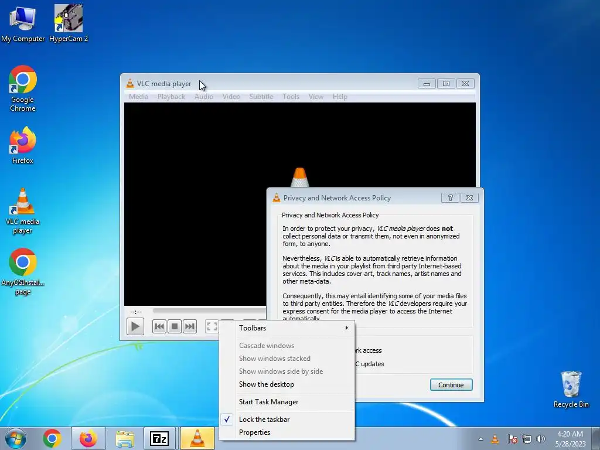Screen dimensions: 600x450
Task: Open the My Computer desktop icon
Action: pyautogui.click(x=22, y=23)
